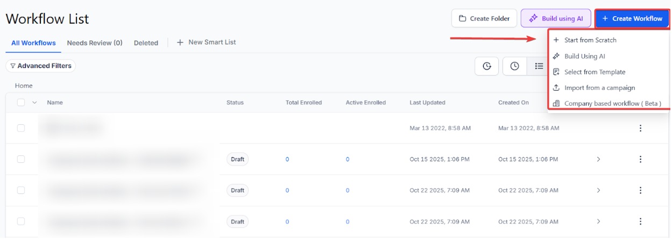672x239 pixels.
Task: Expand the chevron next to header checkbox
Action: tap(34, 102)
